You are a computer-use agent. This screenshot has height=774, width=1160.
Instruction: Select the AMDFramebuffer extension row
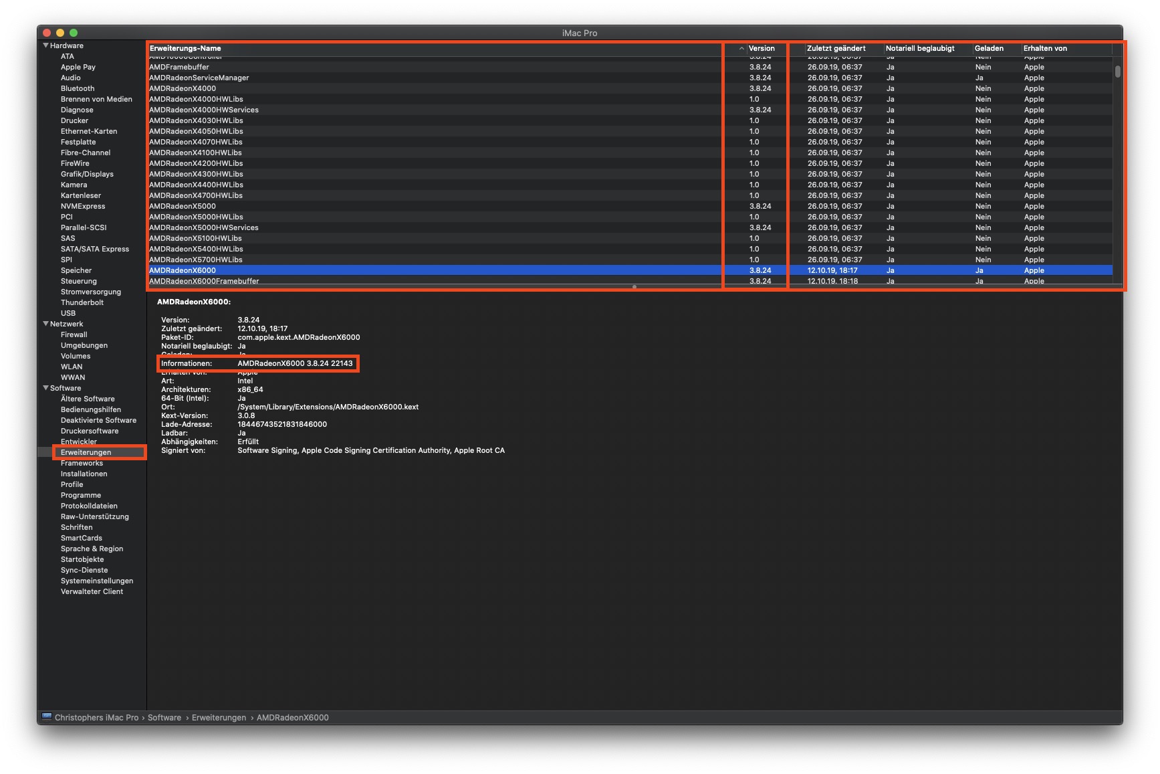click(x=630, y=67)
